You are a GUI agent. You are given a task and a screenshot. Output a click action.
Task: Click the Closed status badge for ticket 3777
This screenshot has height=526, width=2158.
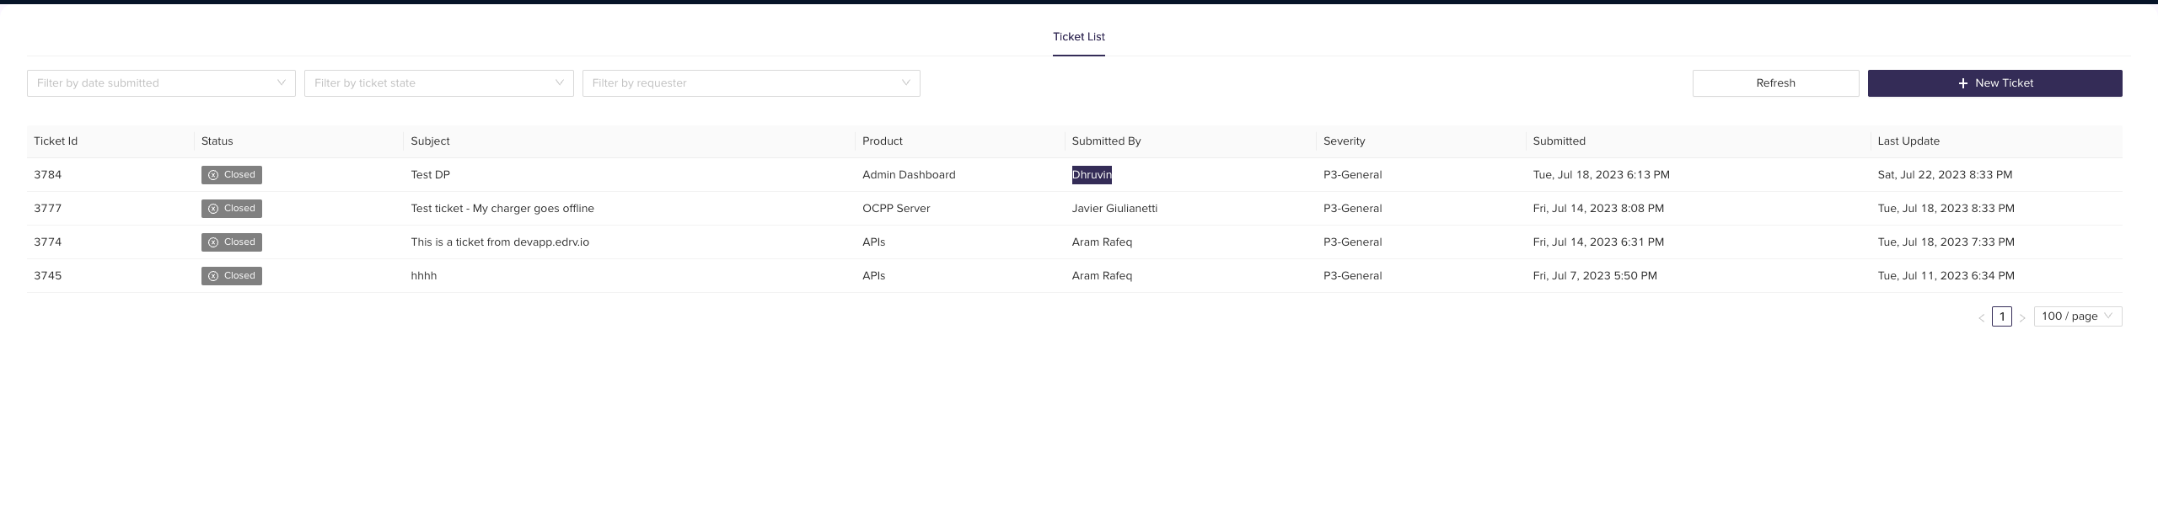pyautogui.click(x=231, y=209)
